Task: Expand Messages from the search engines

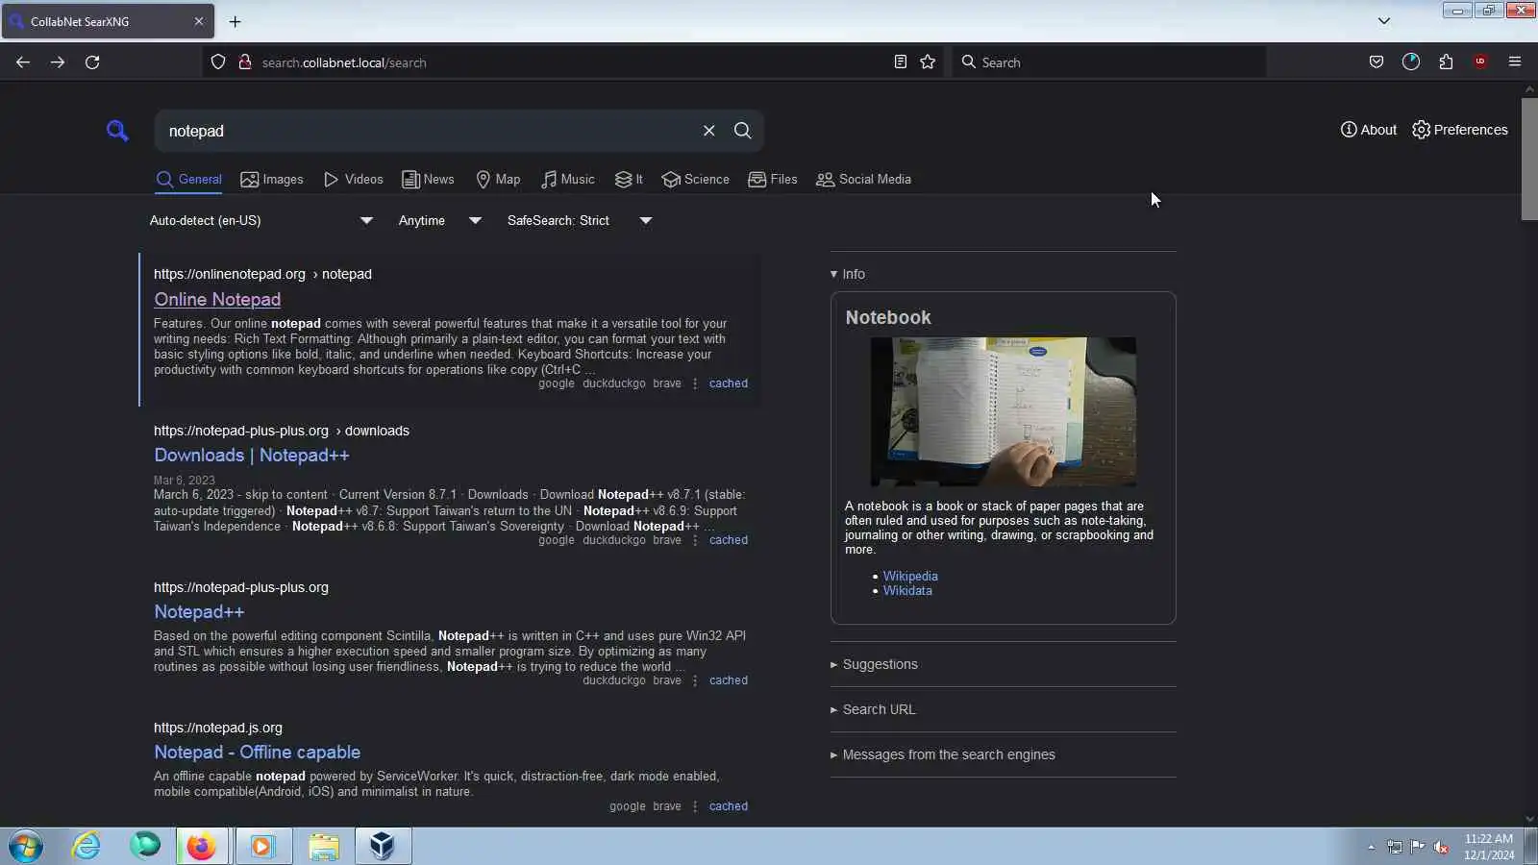Action: click(942, 755)
